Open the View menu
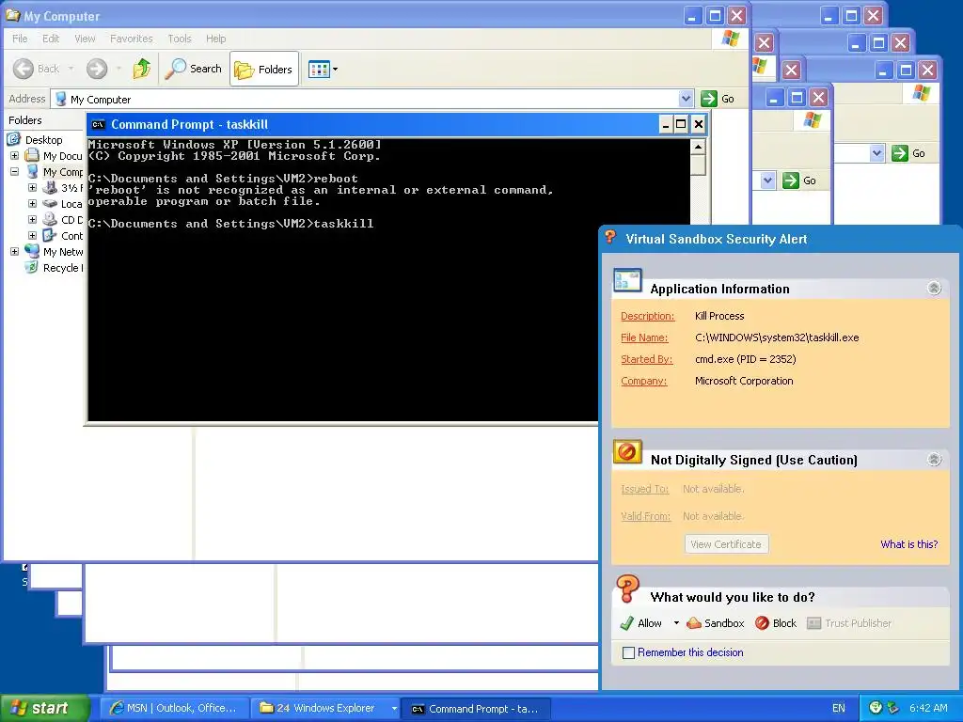This screenshot has height=722, width=963. (x=85, y=38)
